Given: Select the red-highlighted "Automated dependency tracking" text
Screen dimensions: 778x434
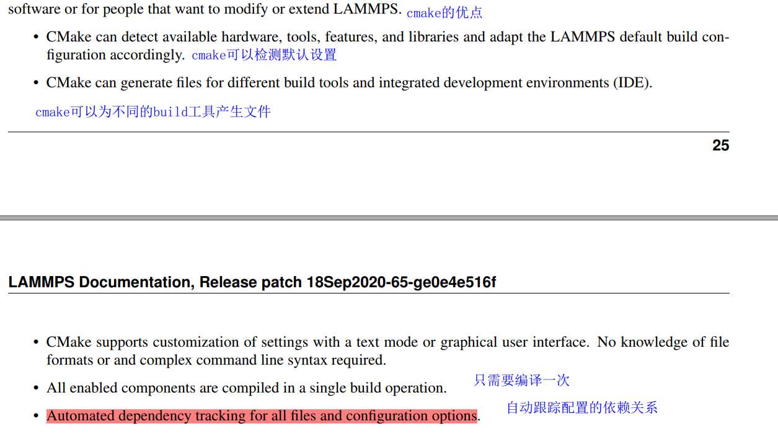Looking at the screenshot, I should coord(260,415).
